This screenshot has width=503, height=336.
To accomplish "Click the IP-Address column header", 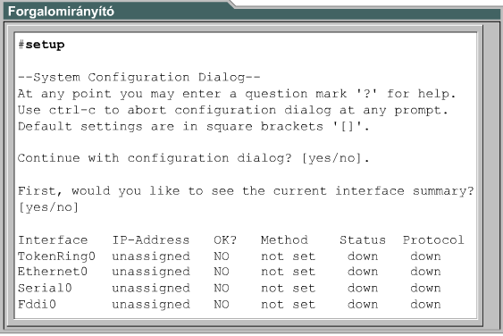I will coord(151,240).
